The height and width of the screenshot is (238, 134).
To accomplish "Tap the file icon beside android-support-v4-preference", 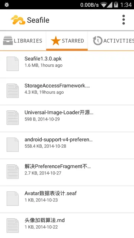I will point(13,145).
